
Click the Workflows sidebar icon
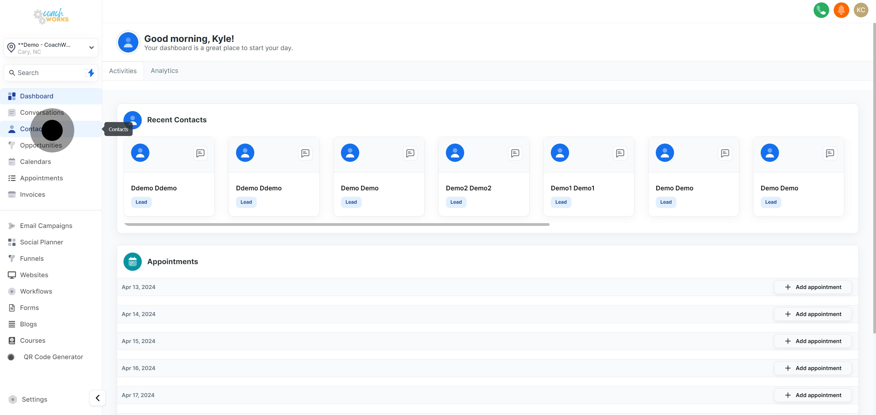point(12,291)
